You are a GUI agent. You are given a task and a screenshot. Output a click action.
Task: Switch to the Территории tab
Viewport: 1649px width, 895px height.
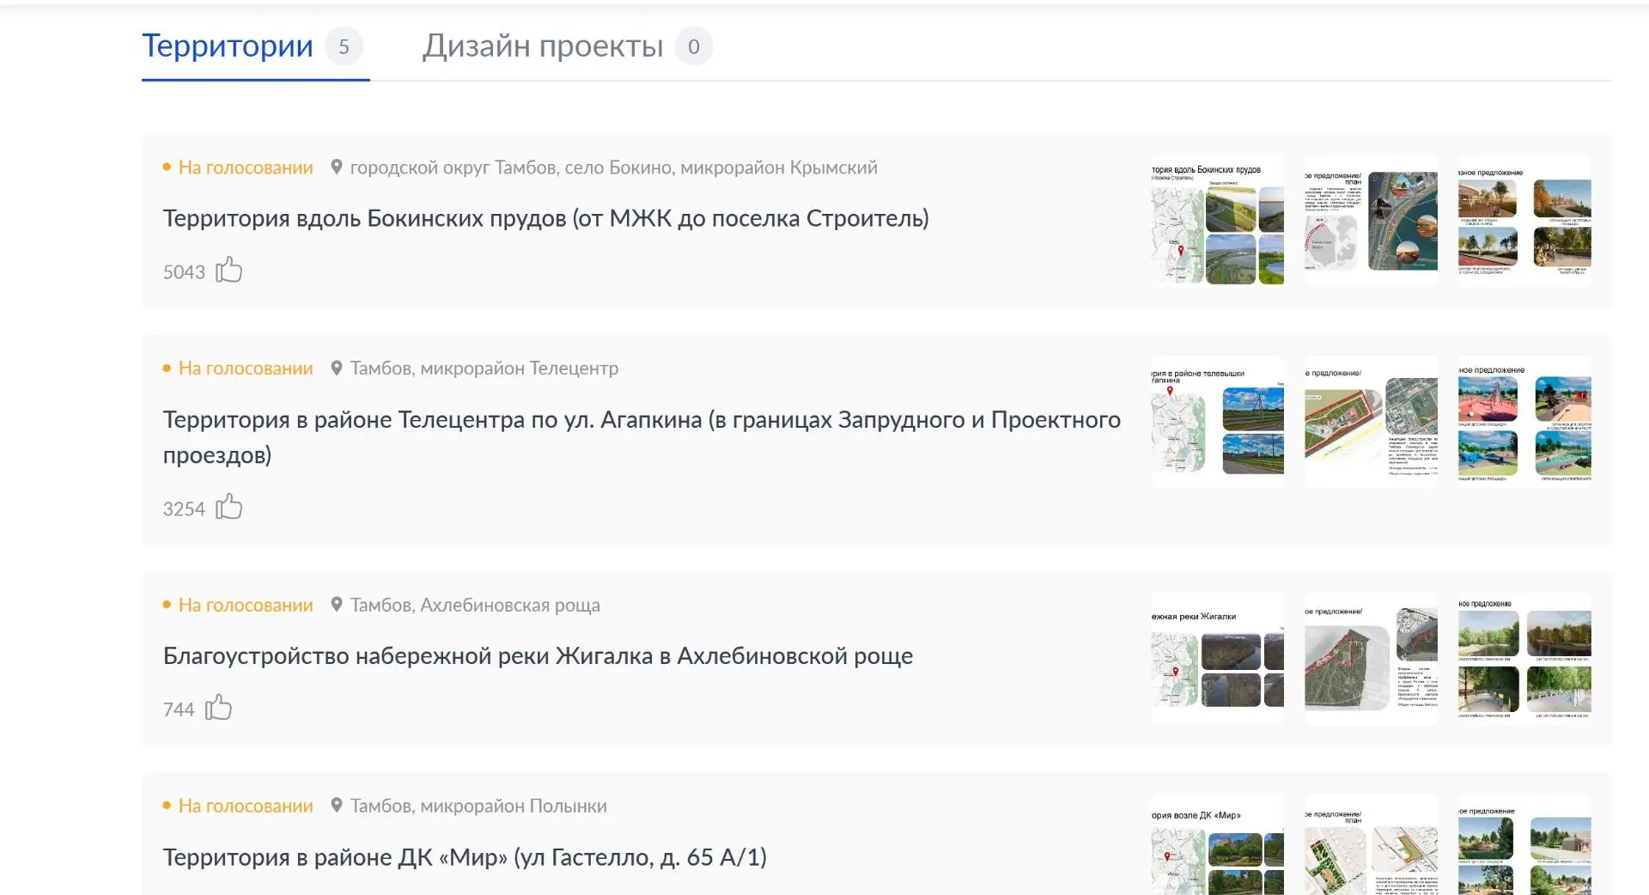click(x=228, y=46)
